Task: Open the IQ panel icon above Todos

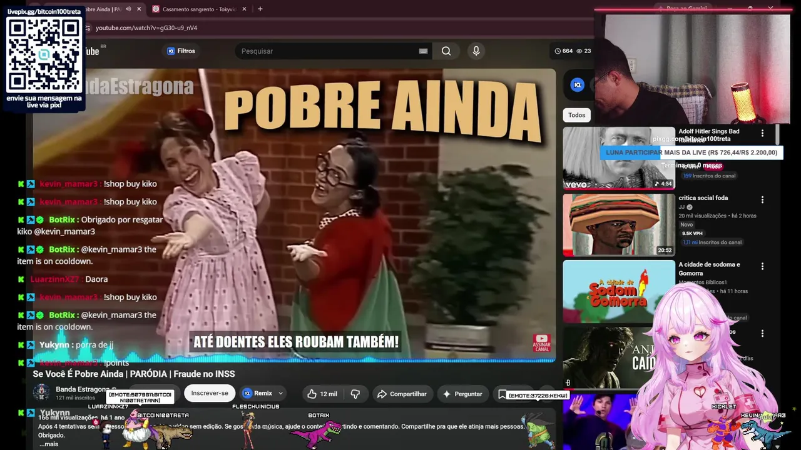Action: tap(578, 85)
